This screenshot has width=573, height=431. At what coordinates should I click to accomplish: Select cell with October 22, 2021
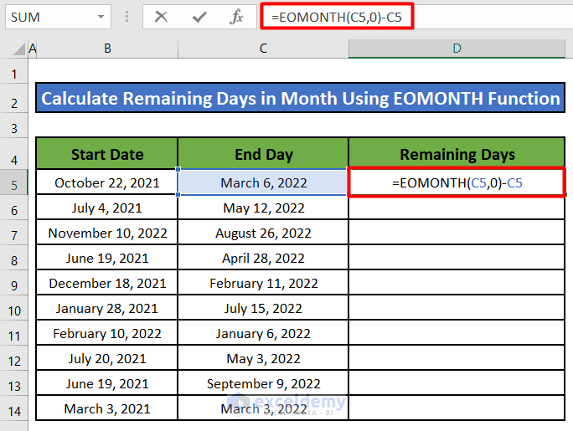coord(107,182)
